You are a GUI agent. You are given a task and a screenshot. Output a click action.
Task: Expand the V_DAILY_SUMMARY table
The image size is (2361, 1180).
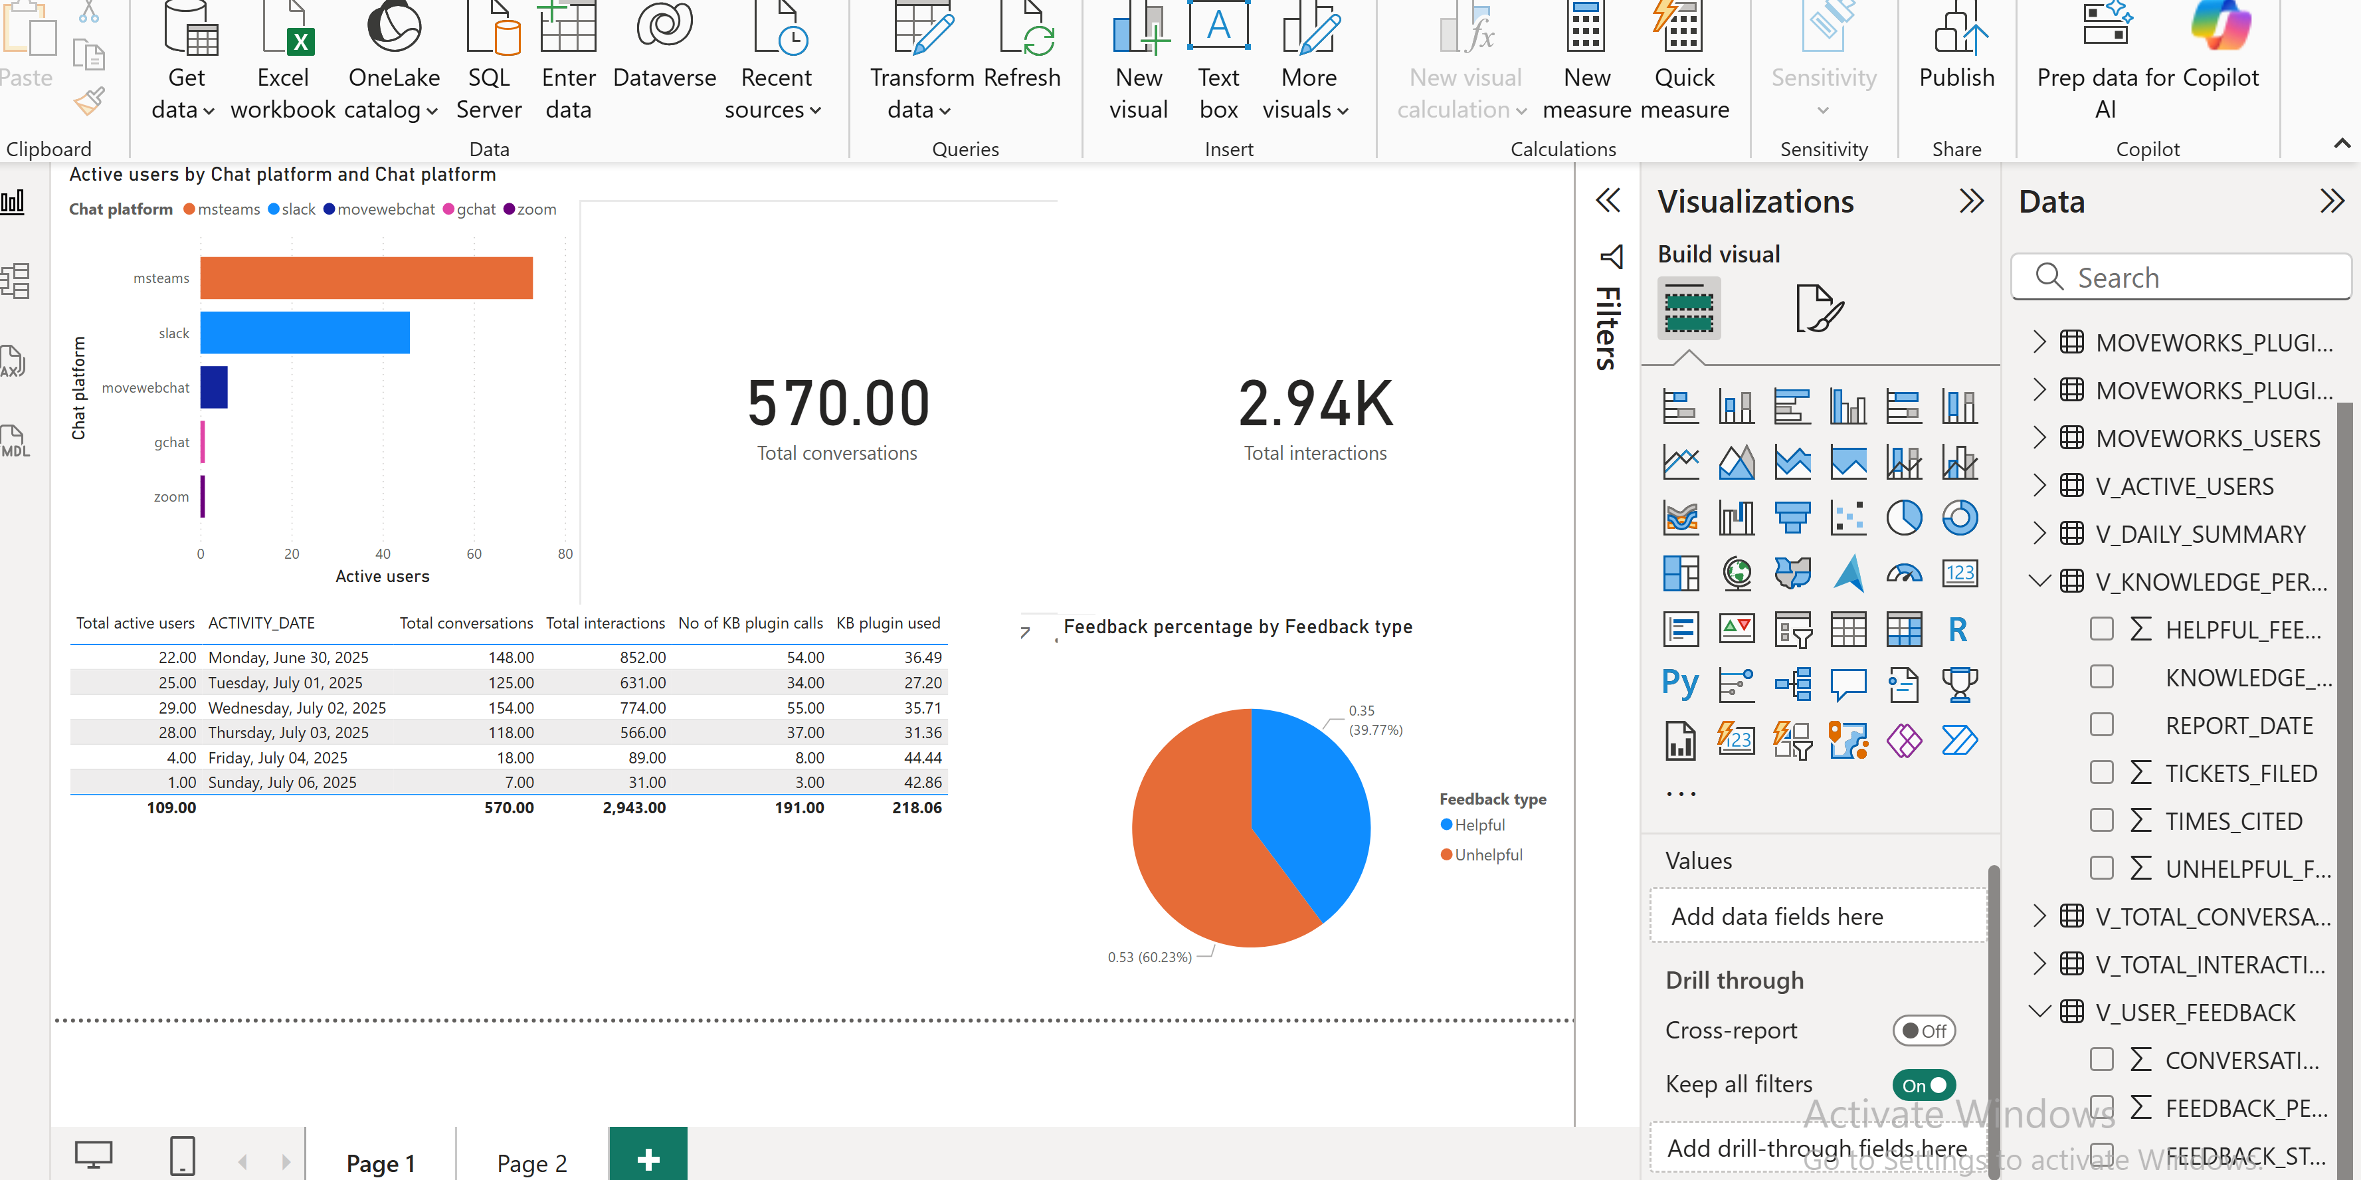pos(2038,533)
